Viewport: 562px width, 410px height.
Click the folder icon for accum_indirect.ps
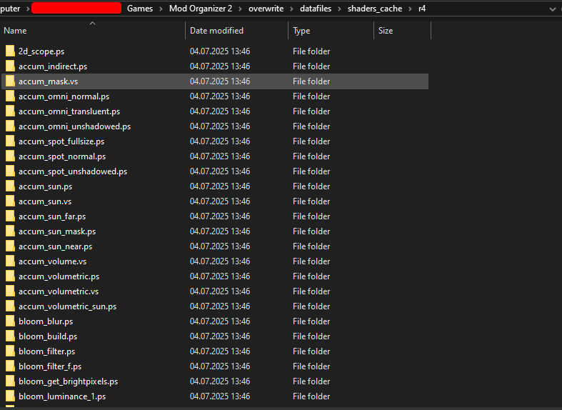point(10,66)
